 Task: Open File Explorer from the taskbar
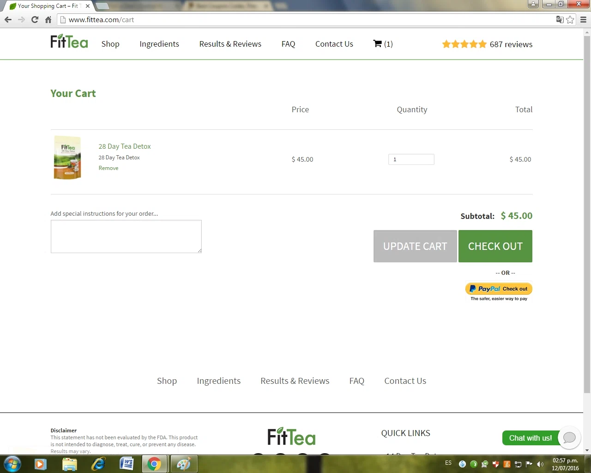click(x=69, y=464)
